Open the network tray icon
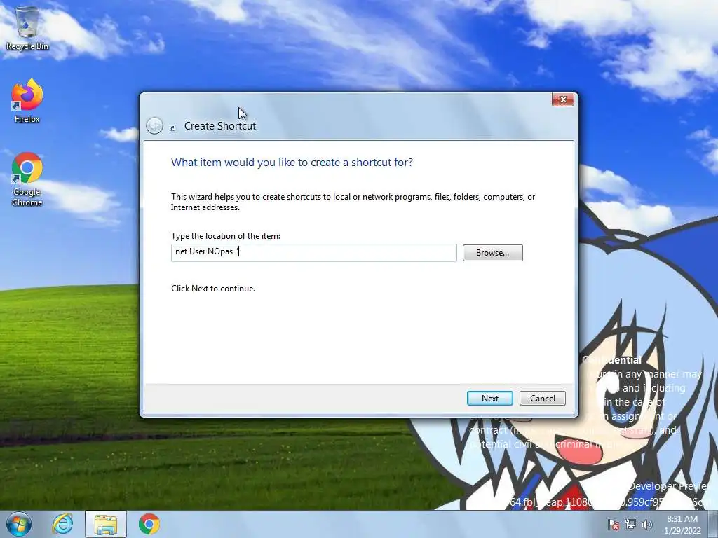Image resolution: width=718 pixels, height=538 pixels. point(630,524)
